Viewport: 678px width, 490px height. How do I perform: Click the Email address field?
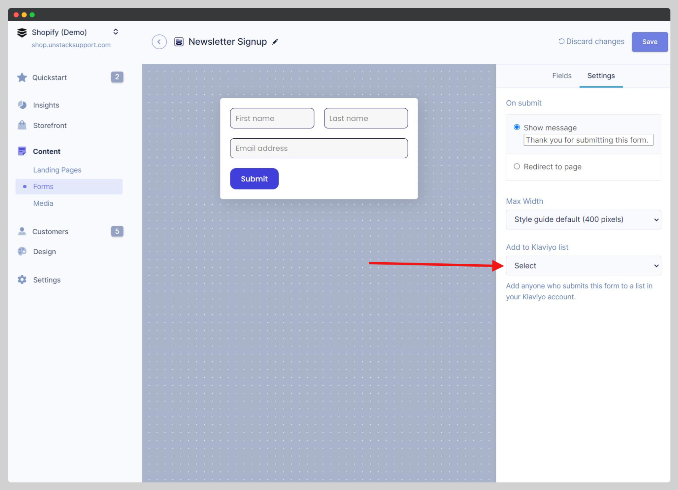pyautogui.click(x=319, y=148)
